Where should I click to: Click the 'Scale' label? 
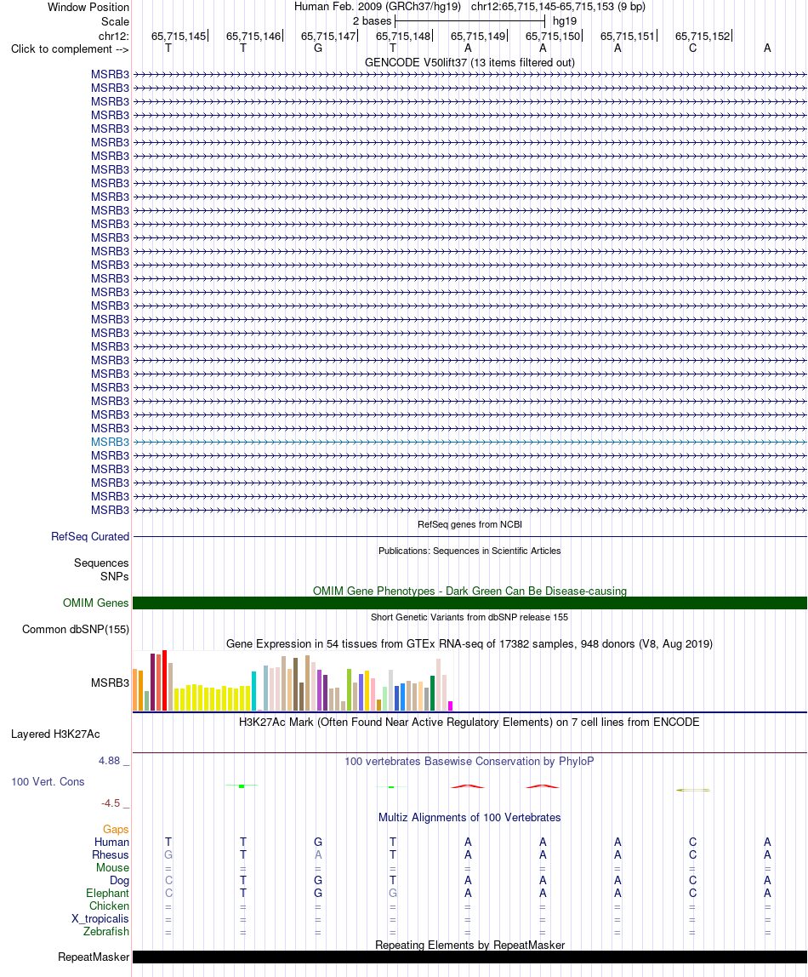115,21
